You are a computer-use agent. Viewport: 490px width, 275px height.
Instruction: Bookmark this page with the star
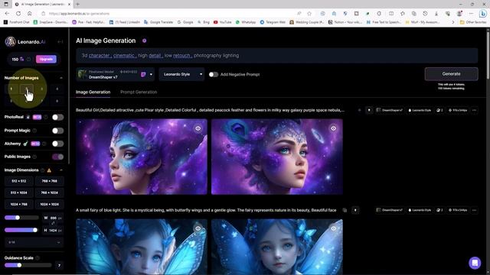(309, 14)
